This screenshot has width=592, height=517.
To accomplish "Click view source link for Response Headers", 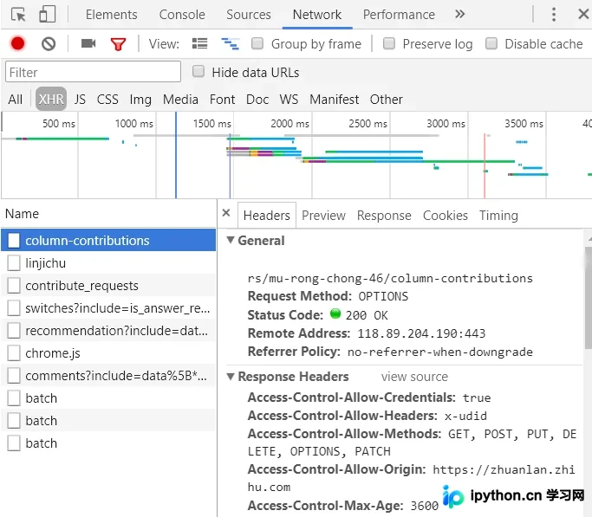I will pos(414,377).
